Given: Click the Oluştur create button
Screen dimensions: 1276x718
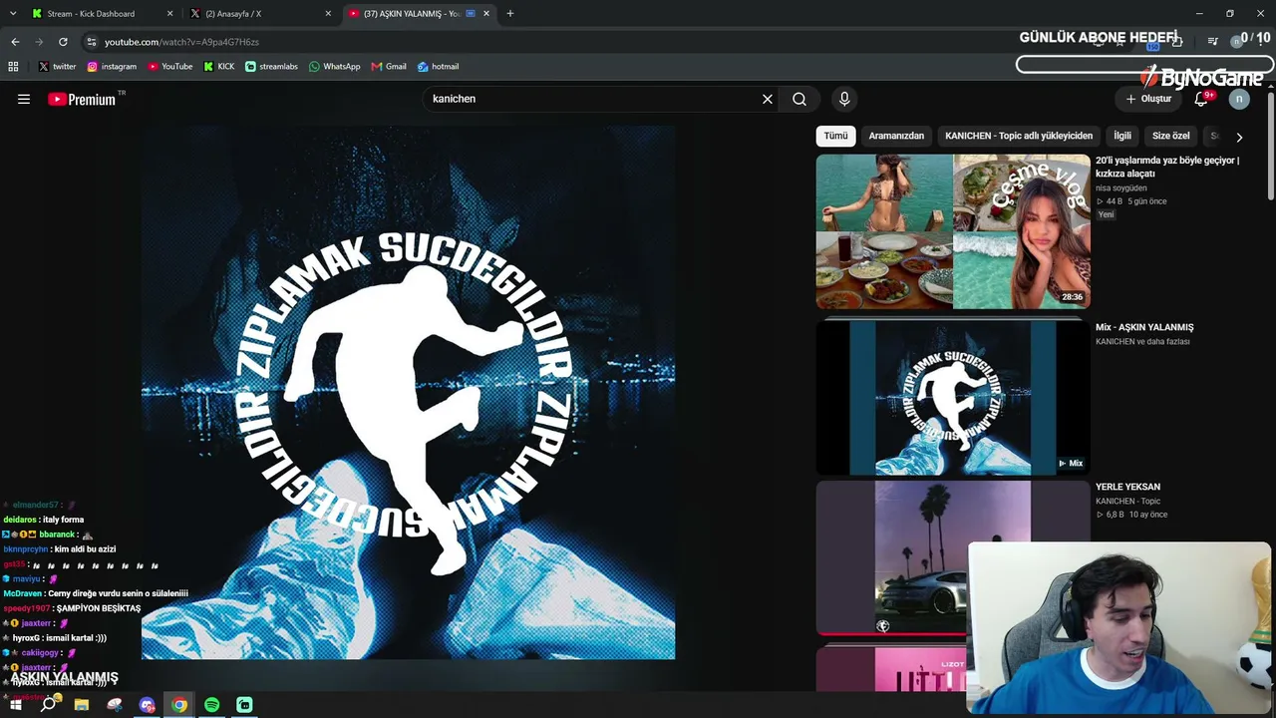Looking at the screenshot, I should click(x=1148, y=99).
